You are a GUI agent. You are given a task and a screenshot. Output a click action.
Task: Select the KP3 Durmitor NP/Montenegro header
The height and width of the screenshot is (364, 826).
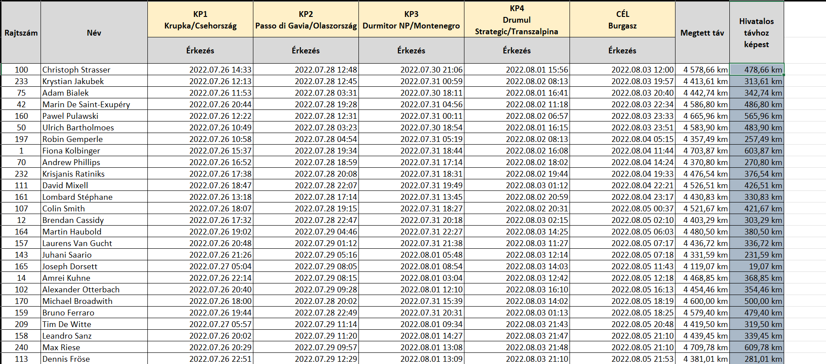pos(411,20)
